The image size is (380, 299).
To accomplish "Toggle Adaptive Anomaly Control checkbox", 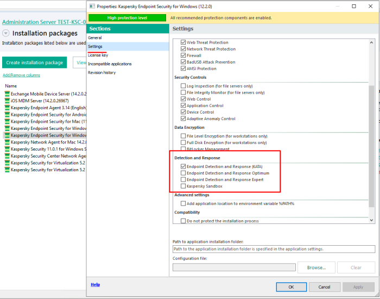I will [x=183, y=119].
